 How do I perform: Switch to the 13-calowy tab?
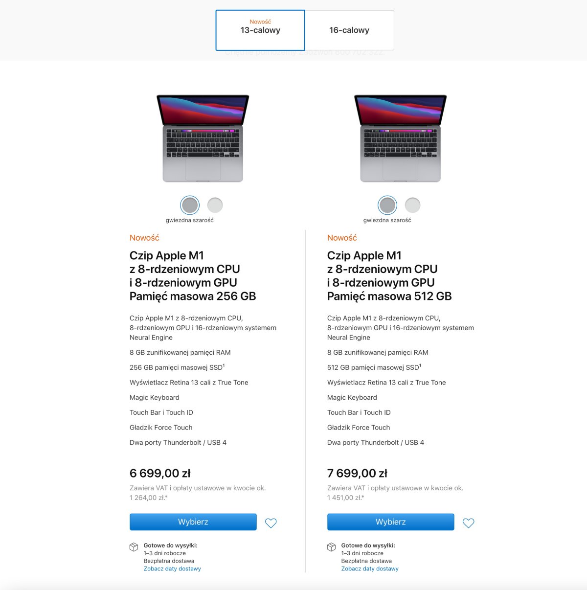point(260,30)
